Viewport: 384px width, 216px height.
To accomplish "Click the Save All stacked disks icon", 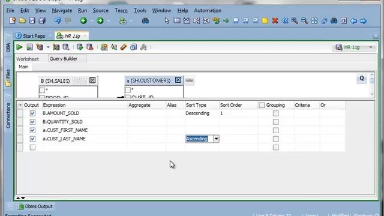I will click(x=42, y=20).
